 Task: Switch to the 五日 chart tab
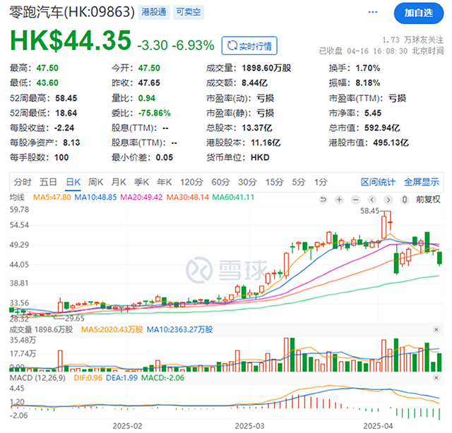click(x=48, y=182)
